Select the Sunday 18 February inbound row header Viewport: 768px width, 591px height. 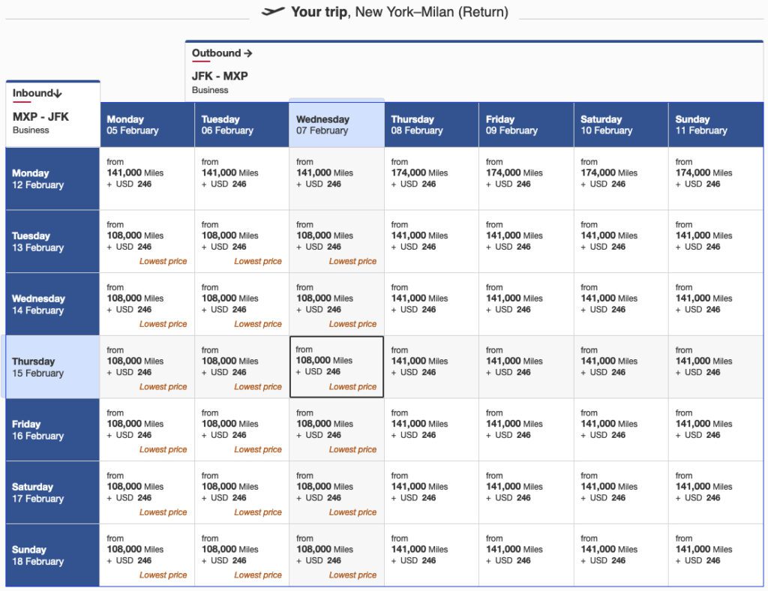(x=52, y=555)
